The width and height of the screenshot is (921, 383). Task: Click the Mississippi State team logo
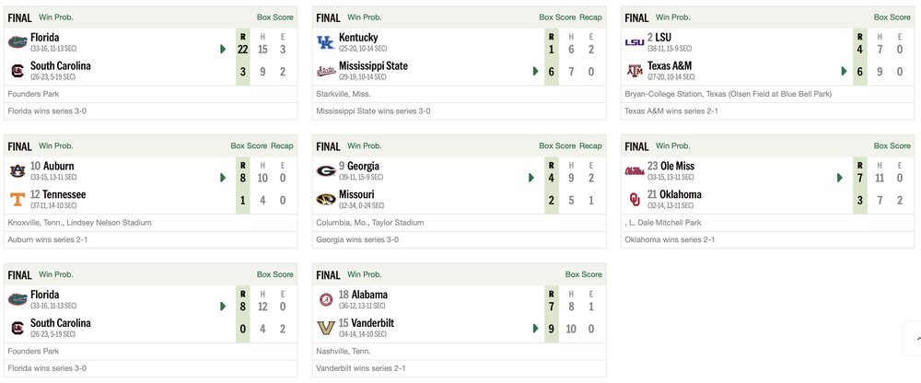[x=325, y=71]
